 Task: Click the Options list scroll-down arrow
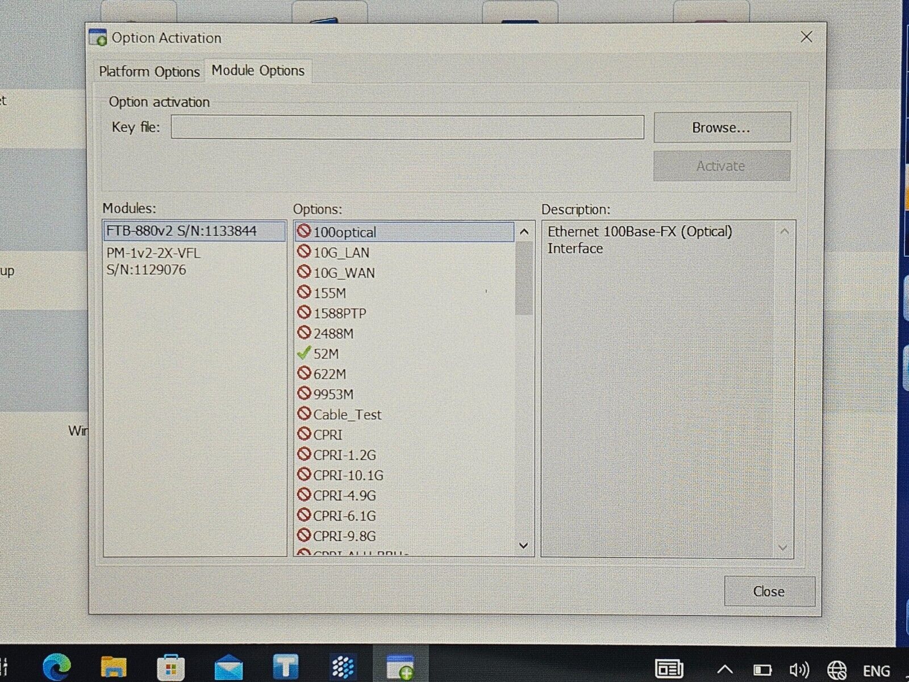point(522,545)
